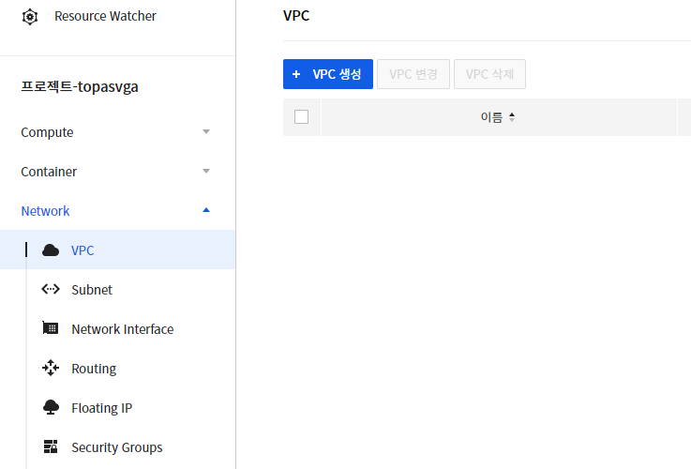Image resolution: width=691 pixels, height=469 pixels.
Task: Click the VPC 삭제 delete button
Action: (x=489, y=74)
